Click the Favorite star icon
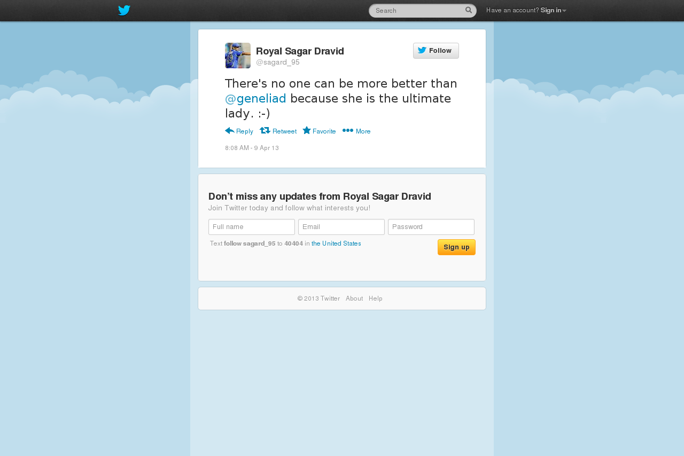 pos(307,130)
